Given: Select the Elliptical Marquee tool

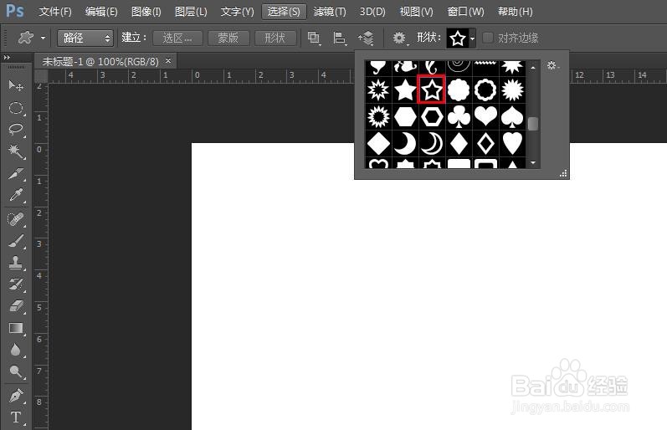Looking at the screenshot, I should coord(16,108).
